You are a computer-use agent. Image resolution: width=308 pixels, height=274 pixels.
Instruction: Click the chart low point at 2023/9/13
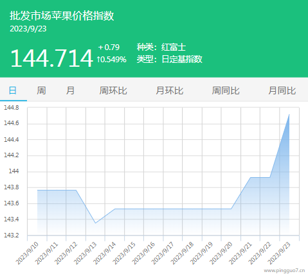pyautogui.click(x=95, y=223)
